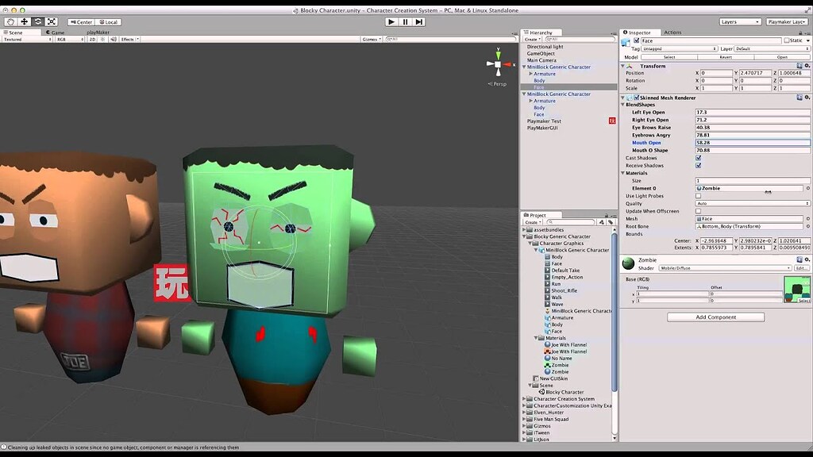This screenshot has height=457, width=813.
Task: Enable Use Light Probes
Action: tap(699, 197)
